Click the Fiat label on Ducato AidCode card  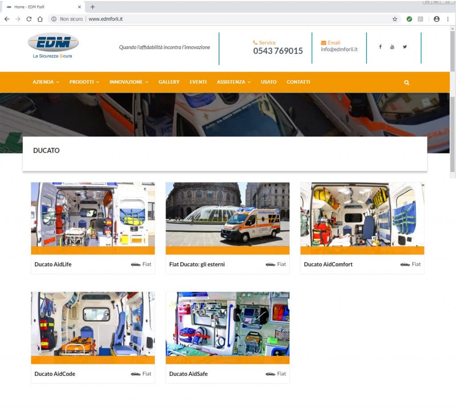coord(147,374)
